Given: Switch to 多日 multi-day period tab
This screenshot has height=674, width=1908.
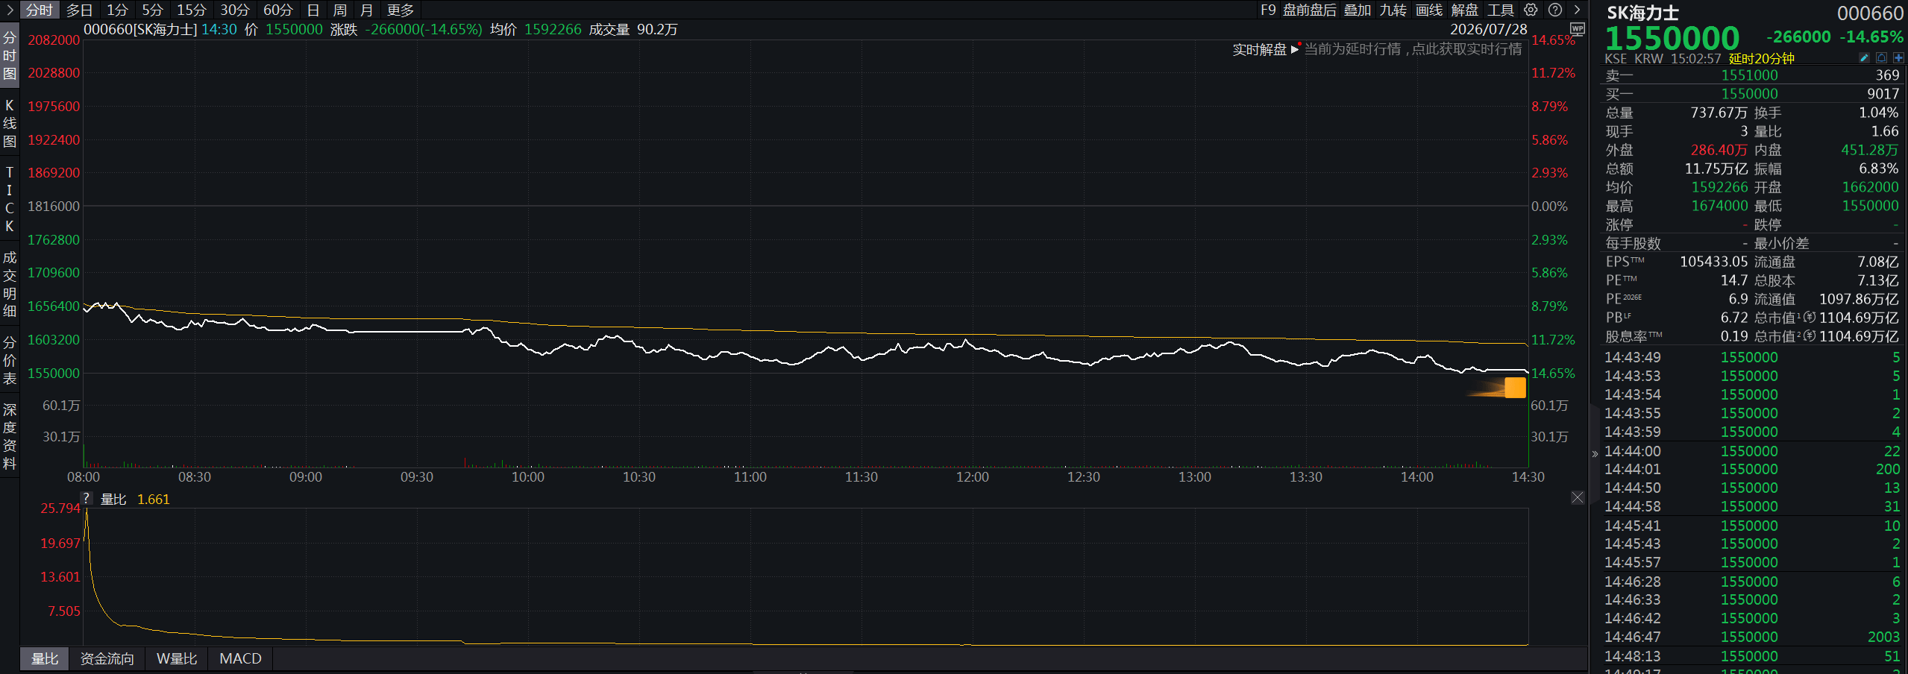Looking at the screenshot, I should click(x=80, y=10).
